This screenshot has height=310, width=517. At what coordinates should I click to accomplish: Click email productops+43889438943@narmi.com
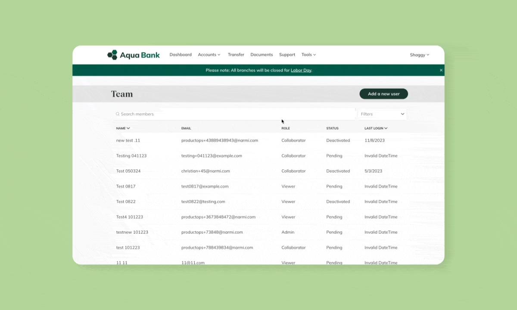pos(219,140)
